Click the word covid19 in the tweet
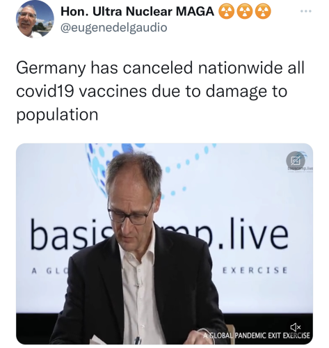 click(x=45, y=91)
